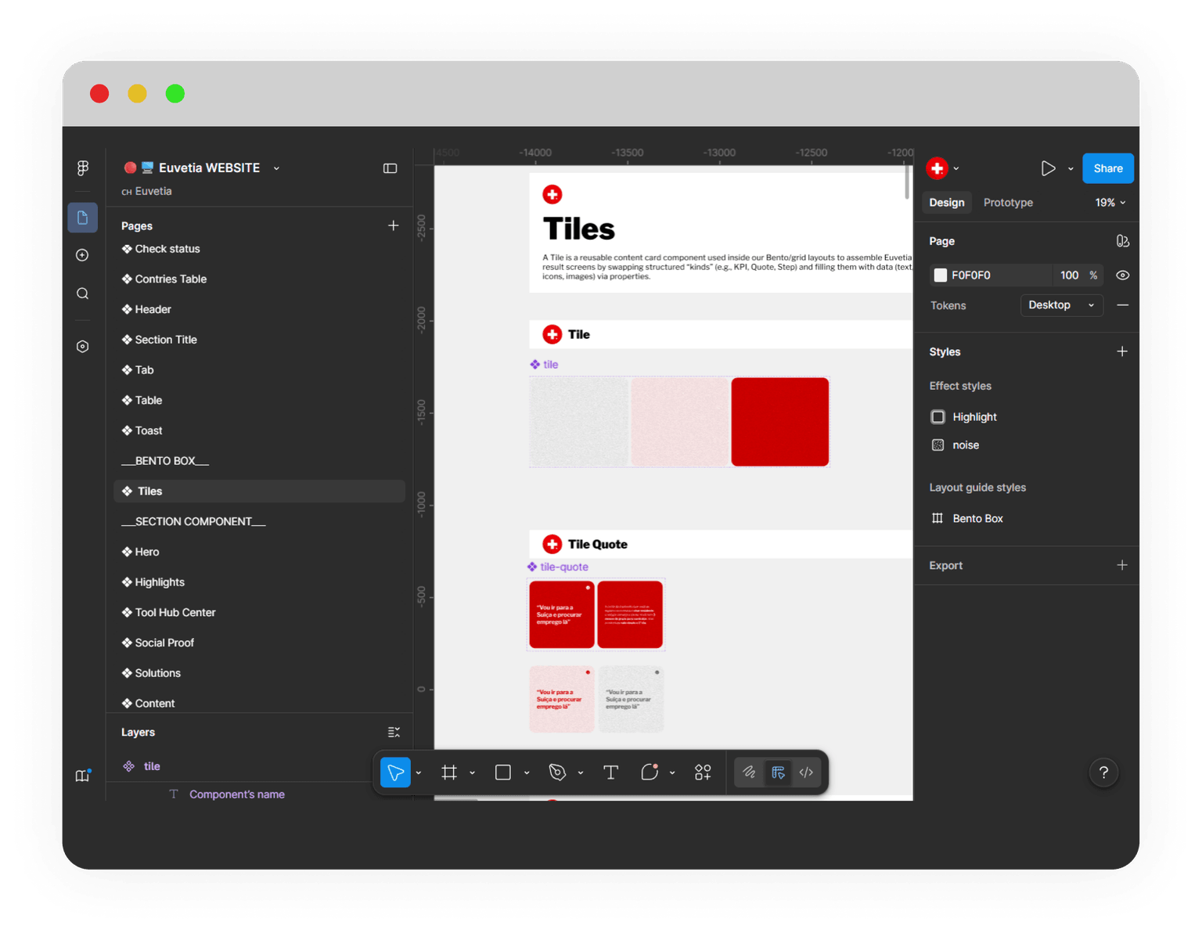The width and height of the screenshot is (1202, 933).
Task: Open the help question mark button
Action: tap(1104, 773)
